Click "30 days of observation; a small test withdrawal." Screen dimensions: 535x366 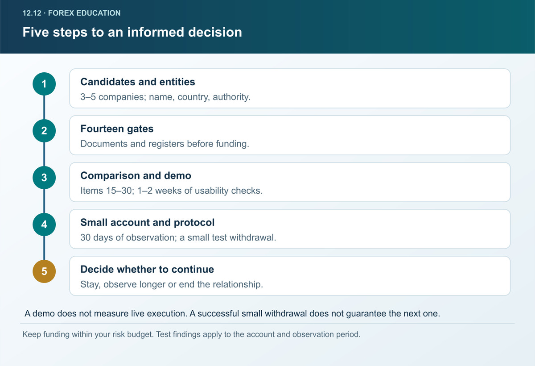(x=178, y=237)
